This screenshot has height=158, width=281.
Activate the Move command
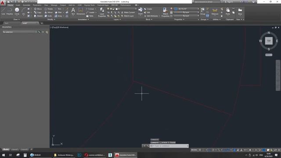(x=38, y=9)
